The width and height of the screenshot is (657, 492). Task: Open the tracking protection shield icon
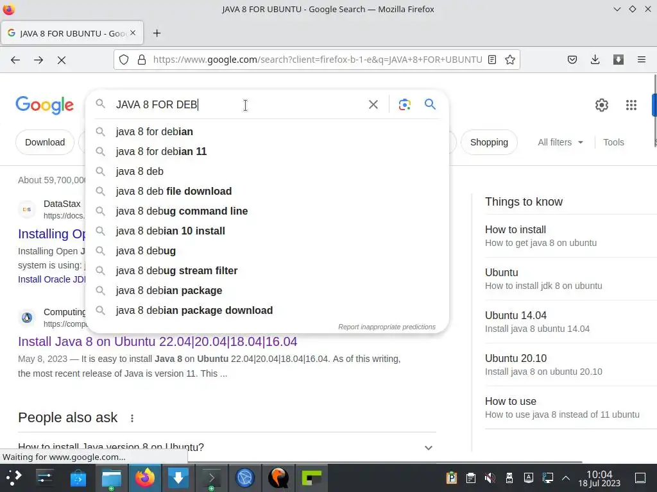pyautogui.click(x=124, y=60)
